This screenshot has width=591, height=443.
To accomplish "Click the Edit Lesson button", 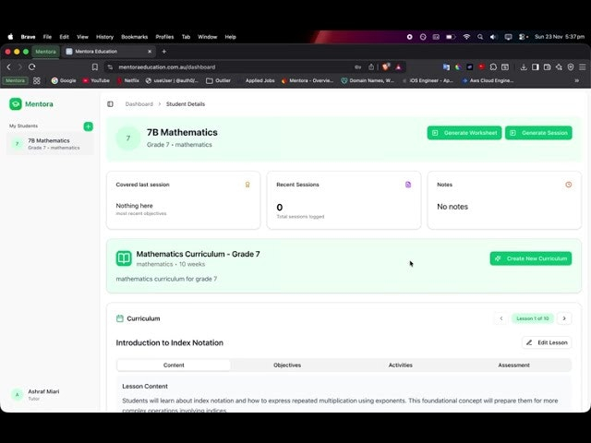I will (548, 342).
